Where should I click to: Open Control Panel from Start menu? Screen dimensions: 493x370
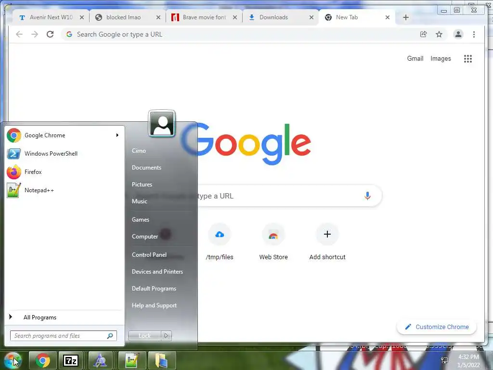point(149,255)
